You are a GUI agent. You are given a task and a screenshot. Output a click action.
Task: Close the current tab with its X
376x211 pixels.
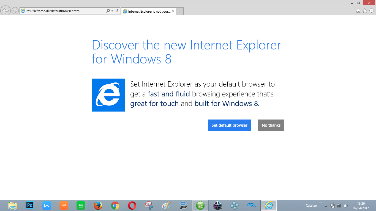coord(173,11)
